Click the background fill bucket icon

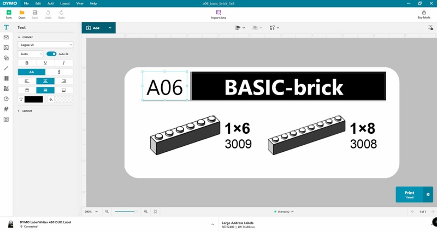(x=51, y=99)
